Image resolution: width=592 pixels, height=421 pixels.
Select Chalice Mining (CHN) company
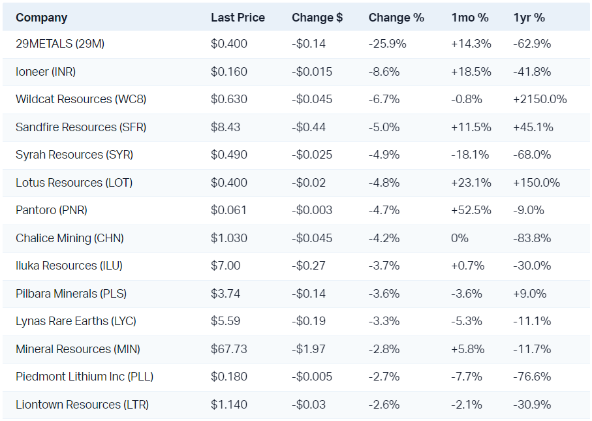[70, 238]
